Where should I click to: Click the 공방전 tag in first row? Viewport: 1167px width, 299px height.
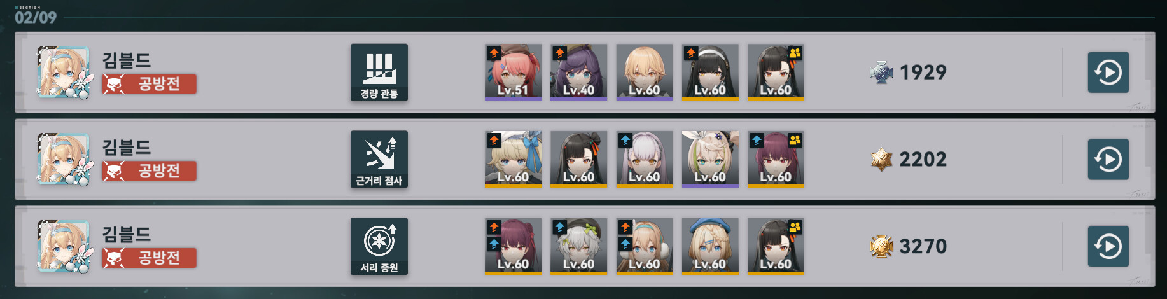tap(149, 84)
